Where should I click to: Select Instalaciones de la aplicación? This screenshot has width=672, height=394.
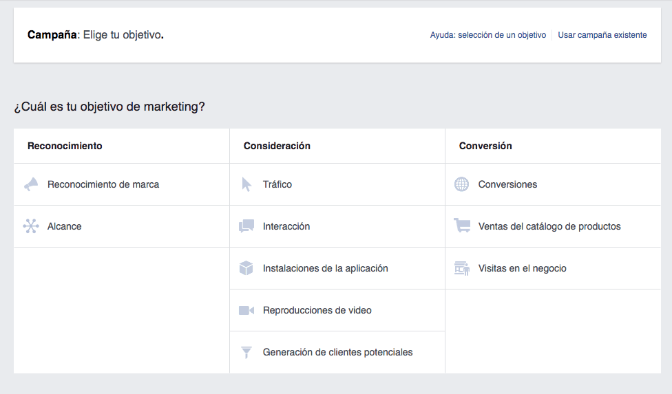coord(337,268)
